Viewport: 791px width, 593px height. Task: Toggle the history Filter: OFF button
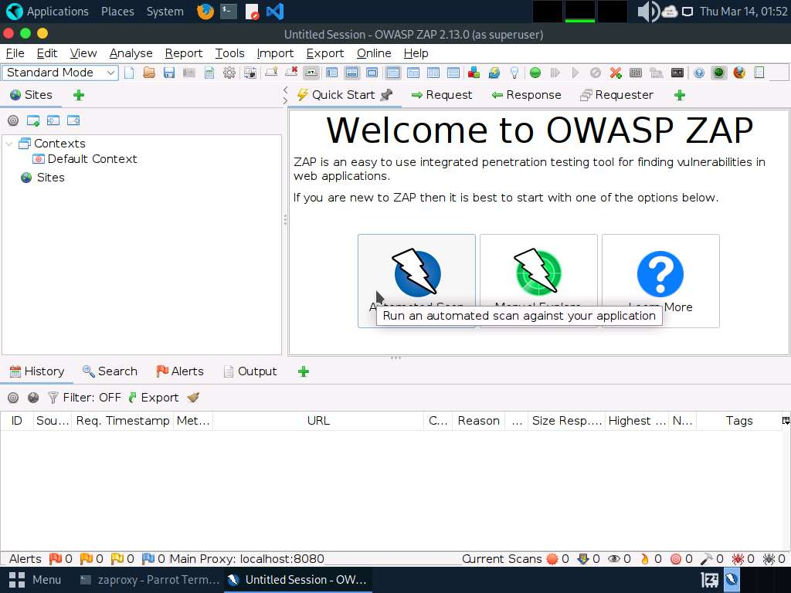click(85, 398)
